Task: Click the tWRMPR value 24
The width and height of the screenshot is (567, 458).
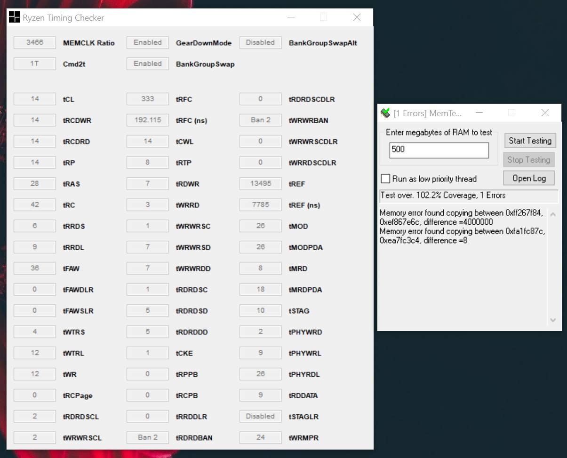Action: pyautogui.click(x=261, y=437)
